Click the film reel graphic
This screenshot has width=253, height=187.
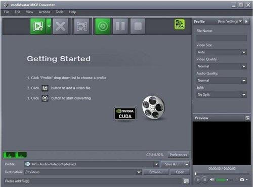[x=154, y=107]
